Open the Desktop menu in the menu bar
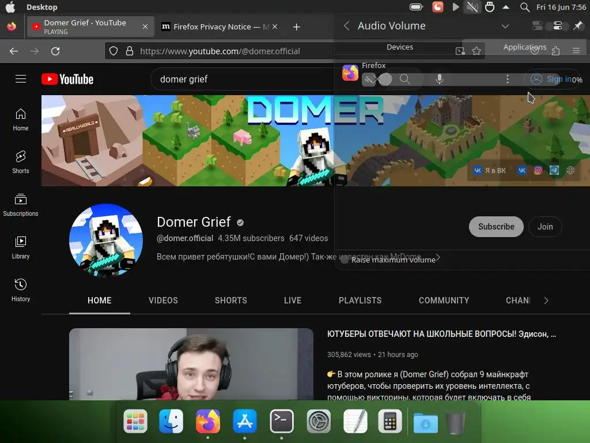This screenshot has height=443, width=590. [41, 7]
